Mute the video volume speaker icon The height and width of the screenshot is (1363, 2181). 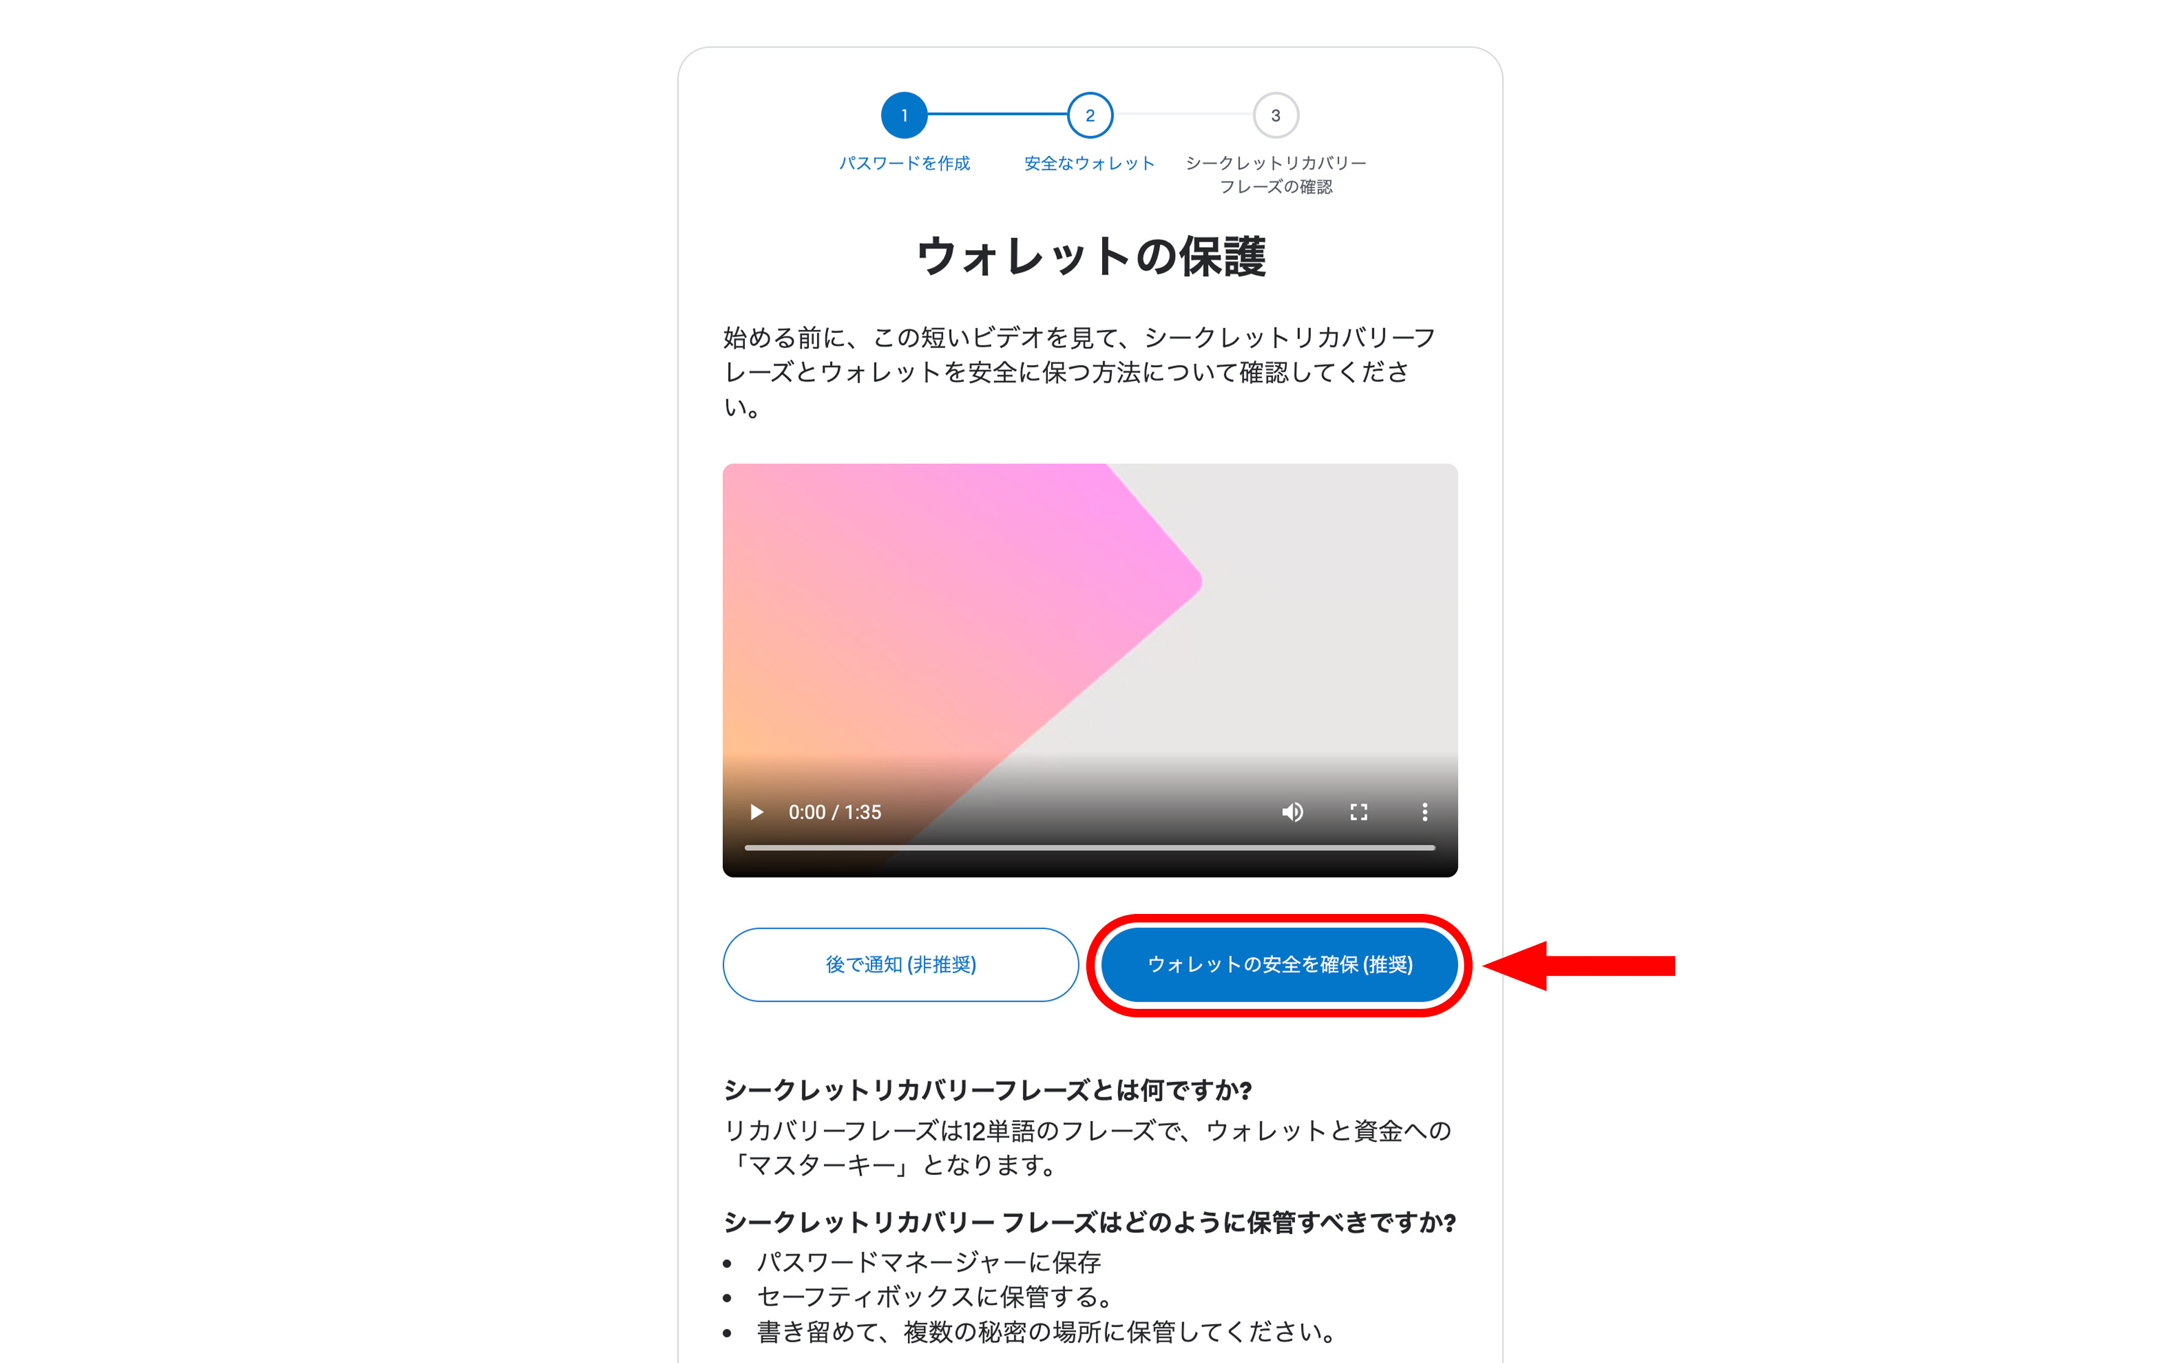(1293, 812)
